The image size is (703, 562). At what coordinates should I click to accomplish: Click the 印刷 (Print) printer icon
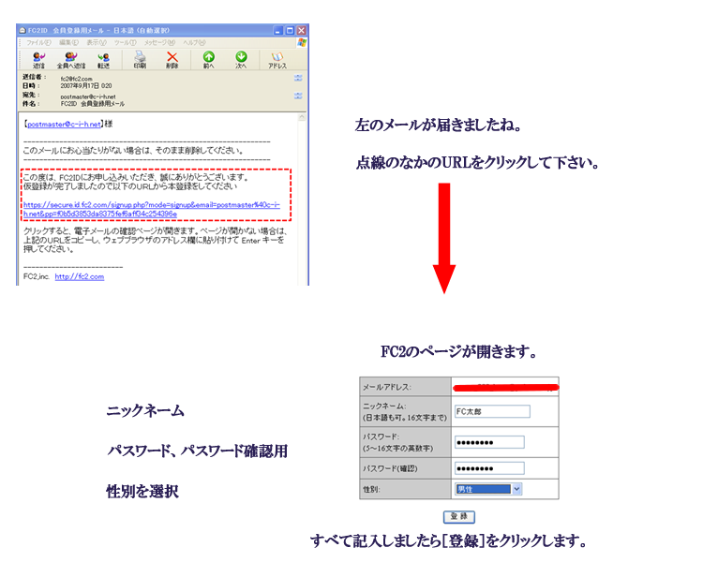click(x=140, y=60)
